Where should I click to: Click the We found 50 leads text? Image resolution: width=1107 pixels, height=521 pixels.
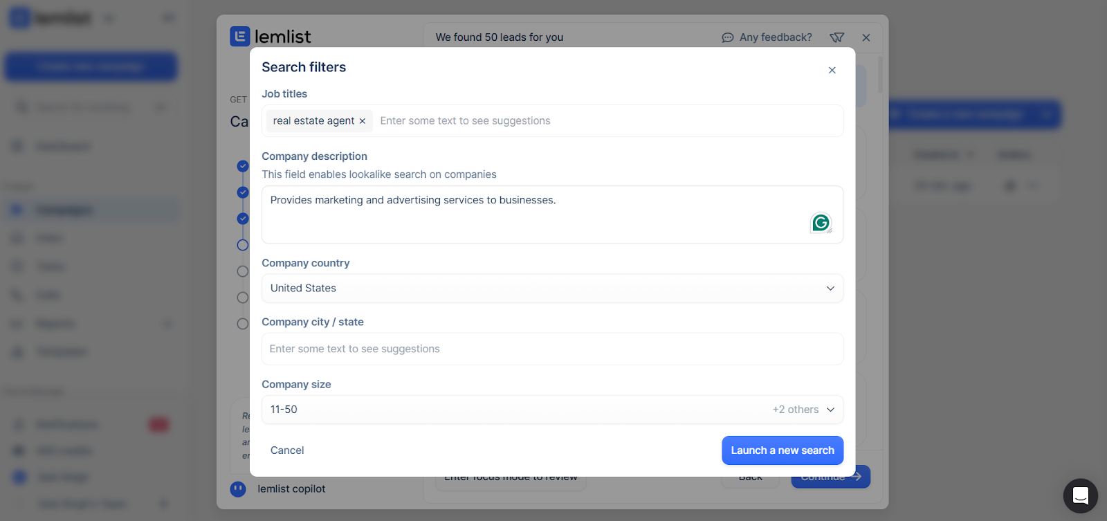click(x=500, y=37)
